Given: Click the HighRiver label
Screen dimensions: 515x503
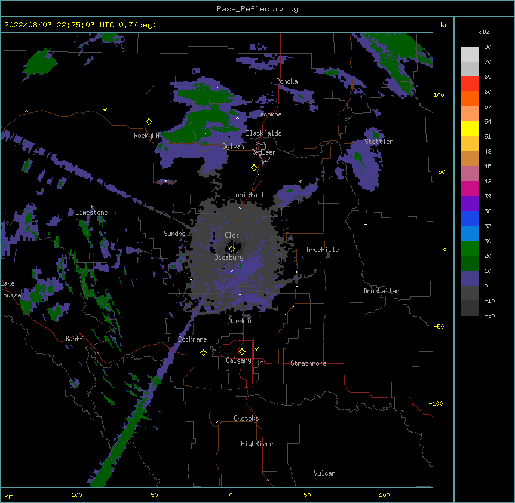Looking at the screenshot, I should [x=257, y=444].
